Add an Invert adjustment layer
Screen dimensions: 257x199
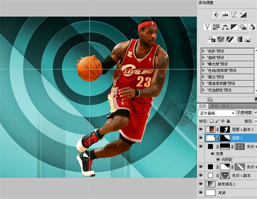[212, 39]
